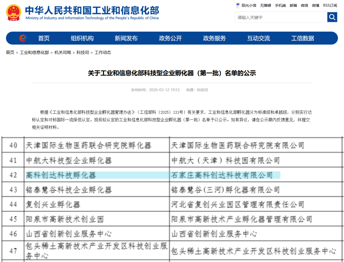Open the 政务服务 menu item
The image size is (344, 262).
click(x=215, y=38)
